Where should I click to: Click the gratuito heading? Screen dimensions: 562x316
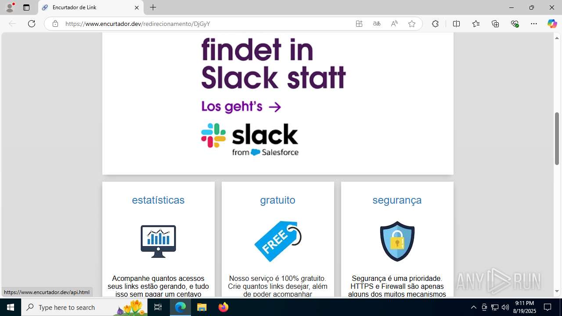click(277, 200)
